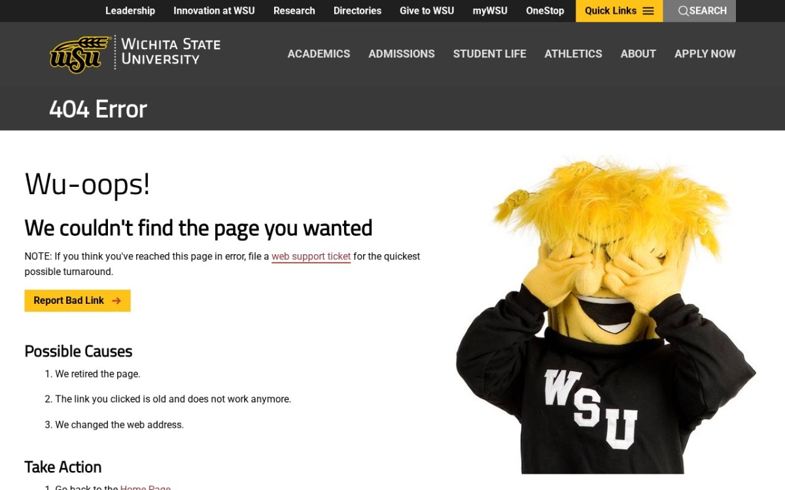Screen dimensions: 785x490
Task: Open the ABOUT menu item
Action: coord(638,54)
